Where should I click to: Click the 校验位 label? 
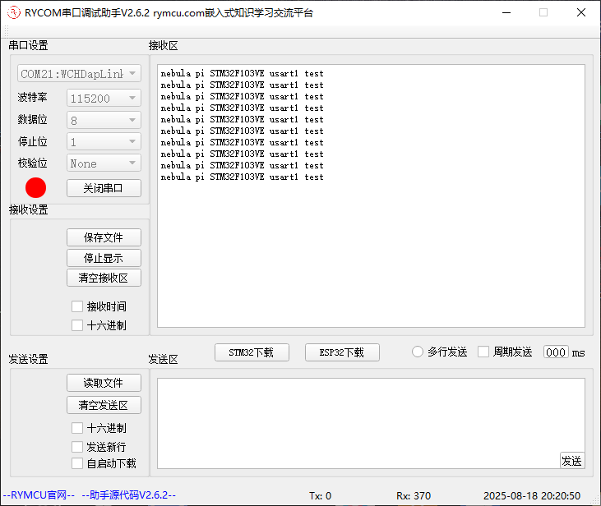(x=33, y=163)
